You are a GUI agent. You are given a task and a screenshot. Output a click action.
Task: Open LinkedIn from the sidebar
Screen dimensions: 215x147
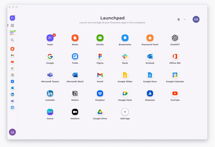point(12,94)
